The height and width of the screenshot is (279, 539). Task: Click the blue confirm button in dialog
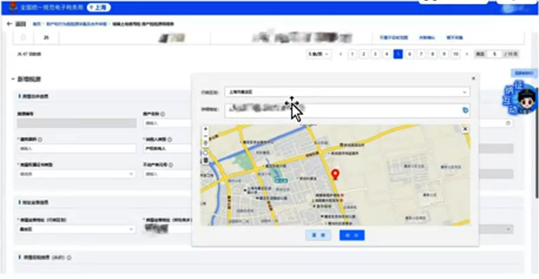coord(352,235)
